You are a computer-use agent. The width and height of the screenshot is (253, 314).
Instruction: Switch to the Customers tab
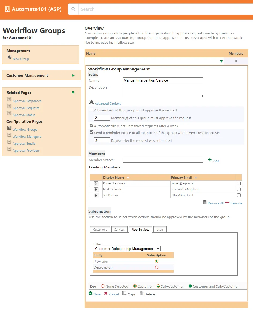[x=100, y=229]
